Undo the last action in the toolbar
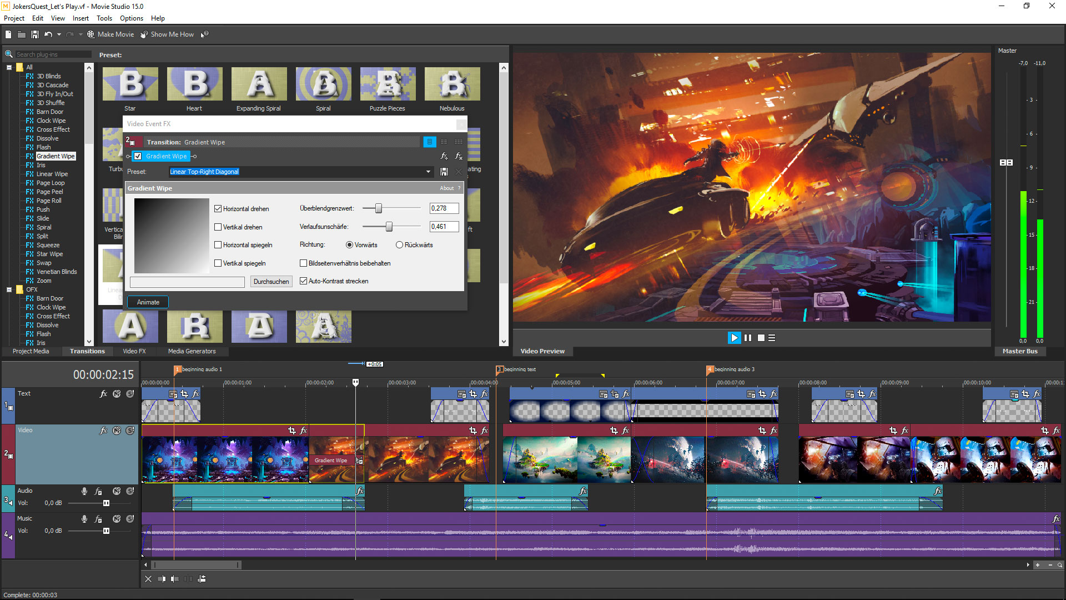 [x=49, y=34]
